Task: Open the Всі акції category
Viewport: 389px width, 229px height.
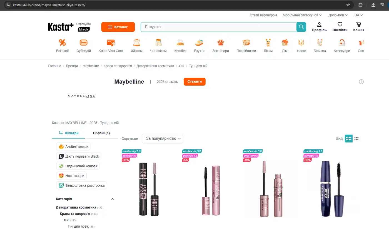Action: (x=63, y=46)
